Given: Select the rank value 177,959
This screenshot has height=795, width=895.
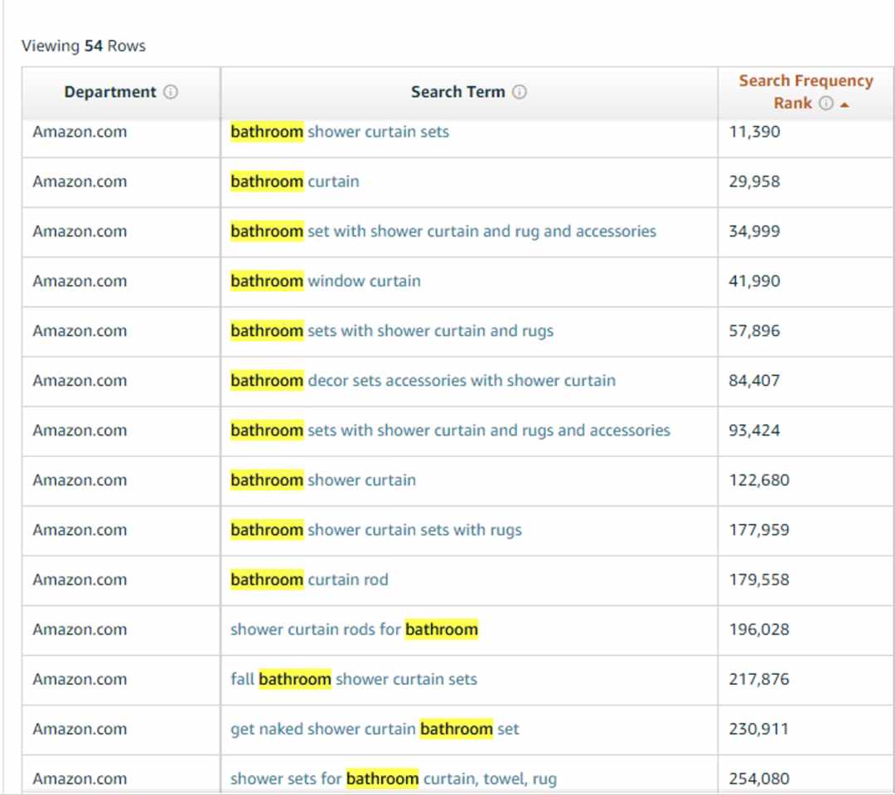Looking at the screenshot, I should point(759,530).
